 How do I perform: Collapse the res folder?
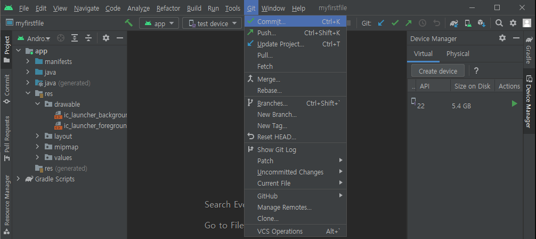click(28, 93)
